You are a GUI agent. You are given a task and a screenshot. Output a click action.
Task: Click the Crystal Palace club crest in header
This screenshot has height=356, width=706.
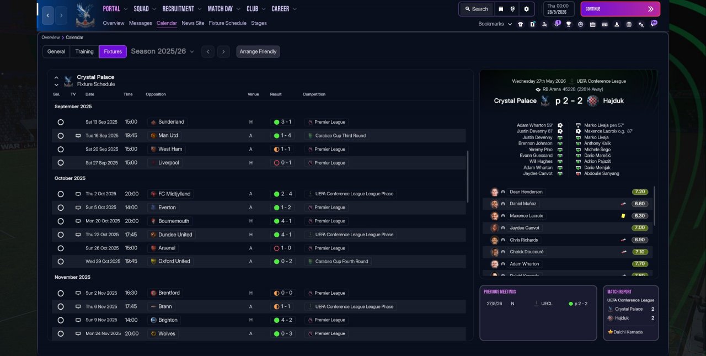coord(85,15)
